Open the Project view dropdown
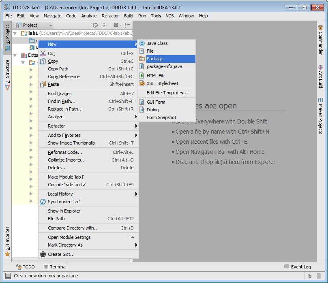328x283 pixels. 34,25
